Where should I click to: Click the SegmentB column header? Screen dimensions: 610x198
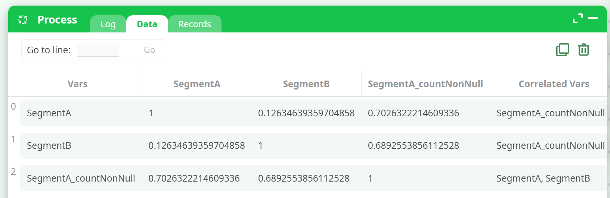[306, 84]
